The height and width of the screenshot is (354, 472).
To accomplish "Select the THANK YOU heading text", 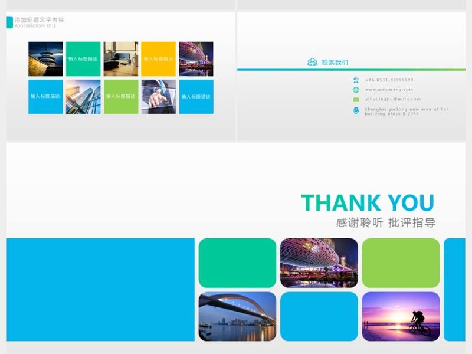I will click(368, 203).
